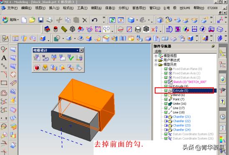Toggle the Point (7) checkbox

166,99
